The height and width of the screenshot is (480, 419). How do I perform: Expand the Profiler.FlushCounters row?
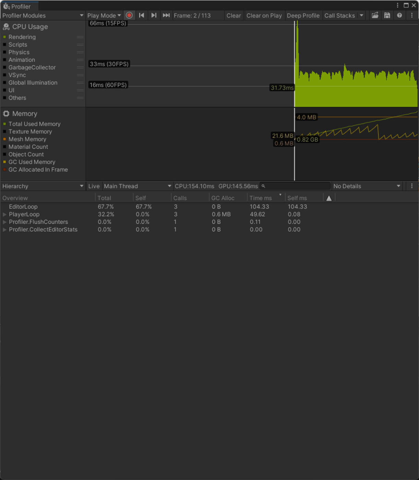(x=4, y=222)
